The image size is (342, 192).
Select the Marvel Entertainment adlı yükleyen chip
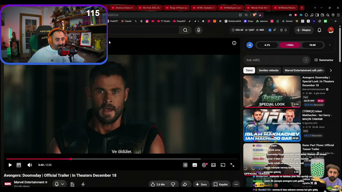(x=305, y=70)
